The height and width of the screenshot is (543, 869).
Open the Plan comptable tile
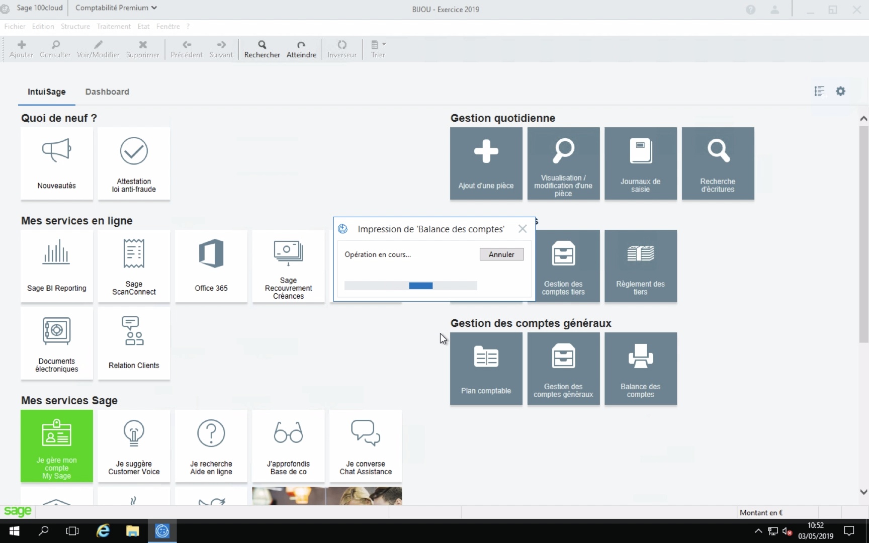click(x=486, y=369)
